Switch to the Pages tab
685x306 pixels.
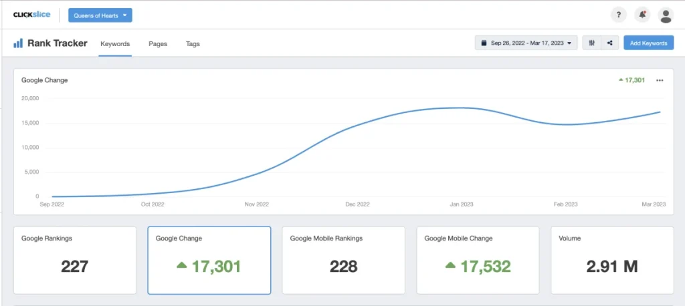pyautogui.click(x=158, y=44)
